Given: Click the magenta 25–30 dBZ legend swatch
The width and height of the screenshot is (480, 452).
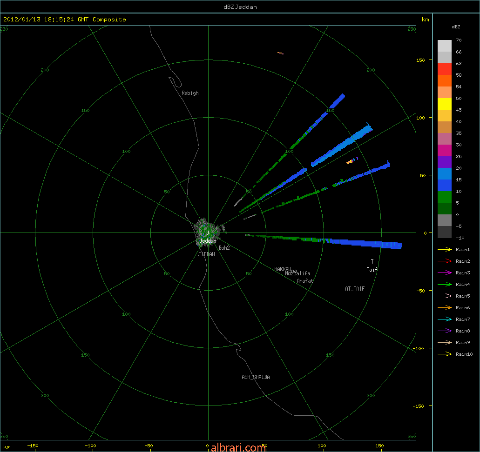Looking at the screenshot, I should (x=445, y=151).
